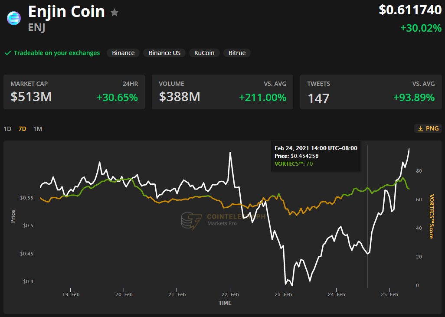This screenshot has width=445, height=317.
Task: Click the +93.89% tweets change
Action: point(414,97)
